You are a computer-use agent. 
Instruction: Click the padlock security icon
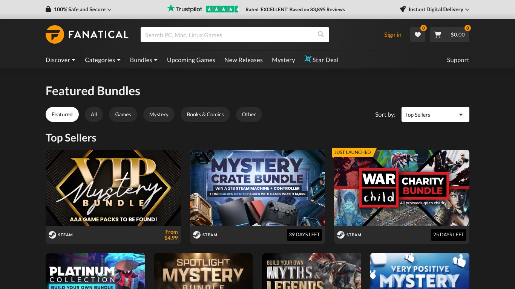coord(48,9)
